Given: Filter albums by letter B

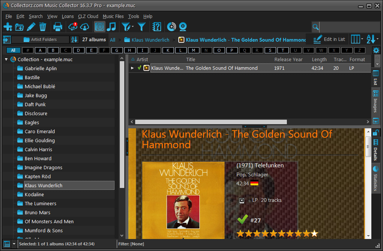Looking at the screenshot, I should click(x=53, y=50).
